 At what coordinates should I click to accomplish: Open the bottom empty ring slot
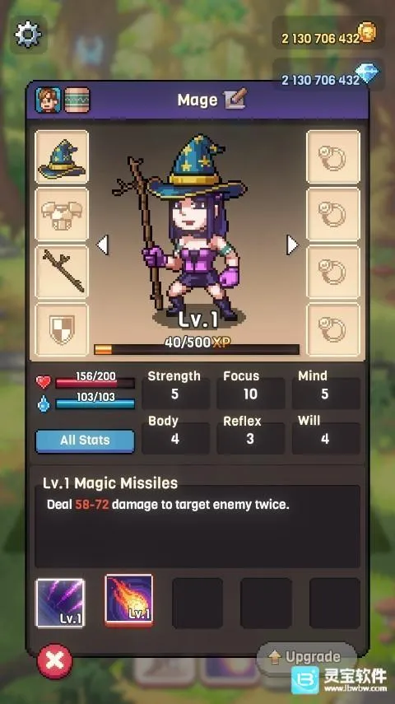point(333,329)
